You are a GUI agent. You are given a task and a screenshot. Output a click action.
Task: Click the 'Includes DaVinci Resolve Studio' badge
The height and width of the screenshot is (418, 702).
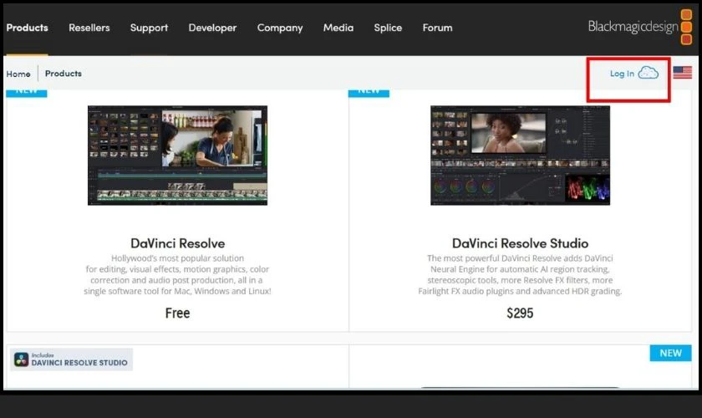pyautogui.click(x=71, y=359)
